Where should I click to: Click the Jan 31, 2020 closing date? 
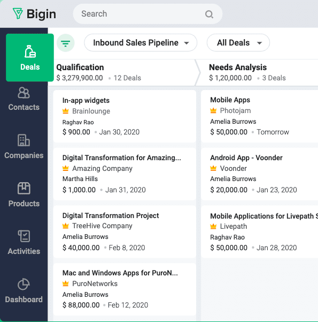pyautogui.click(x=126, y=190)
